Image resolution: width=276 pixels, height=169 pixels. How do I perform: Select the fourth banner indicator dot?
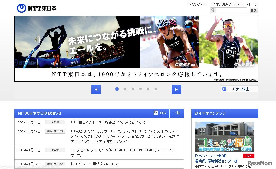(x=140, y=89)
